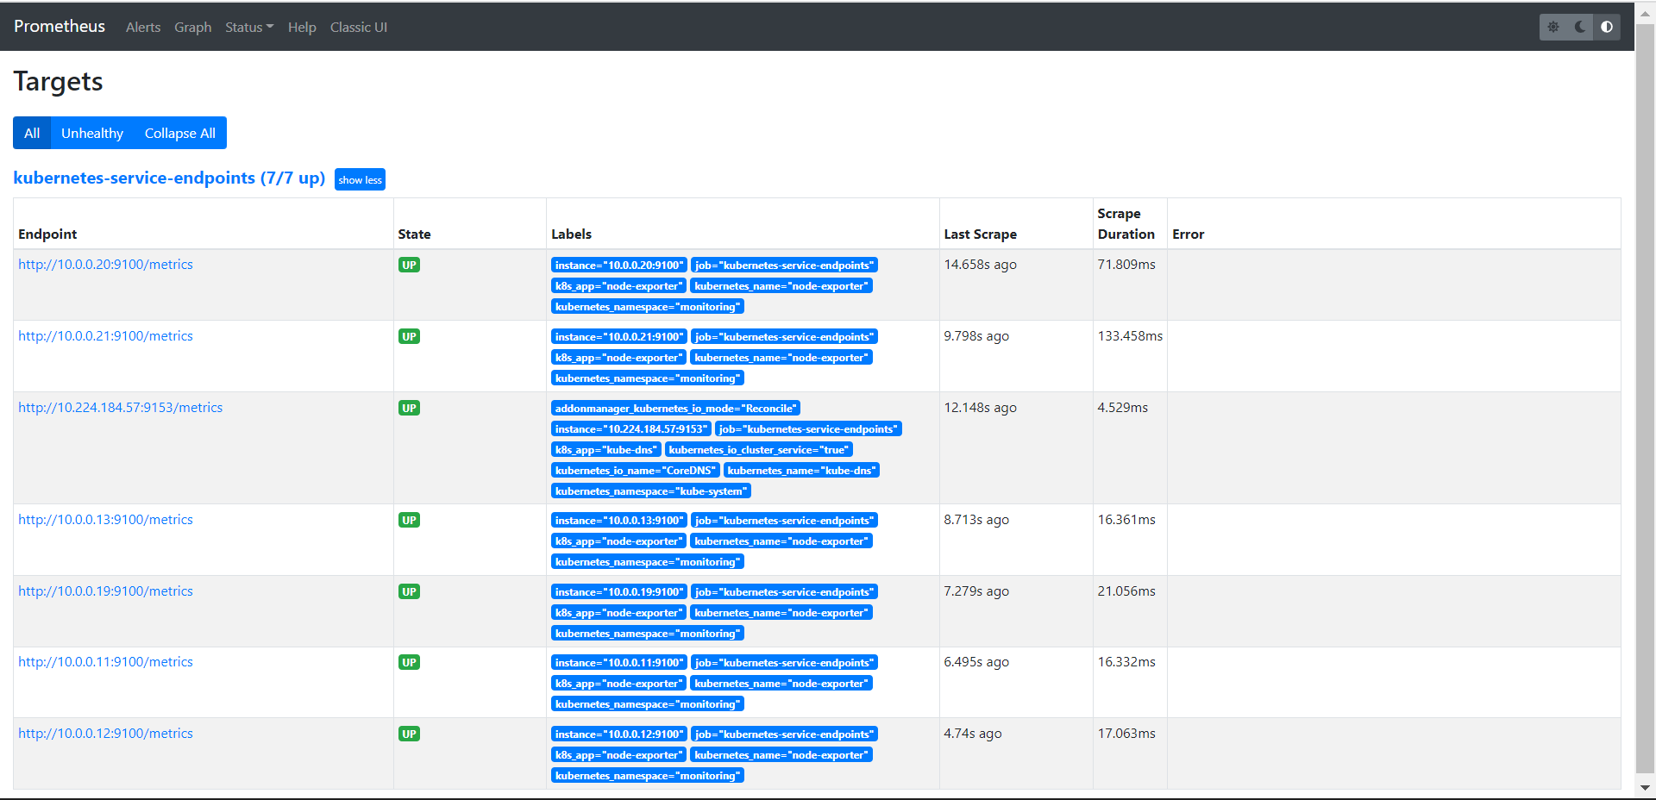
Task: Click the "12.148s ago" last scrape value
Action: point(981,408)
